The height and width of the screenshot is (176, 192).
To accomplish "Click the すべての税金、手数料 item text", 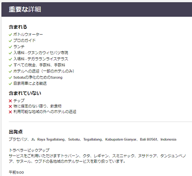I will pyautogui.click(x=39, y=65).
